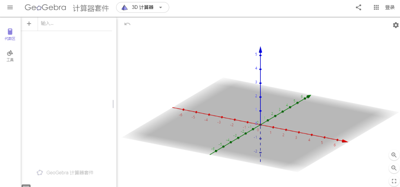Click the purple pyramid 3D calculator icon
The width and height of the screenshot is (400, 187).
[124, 7]
